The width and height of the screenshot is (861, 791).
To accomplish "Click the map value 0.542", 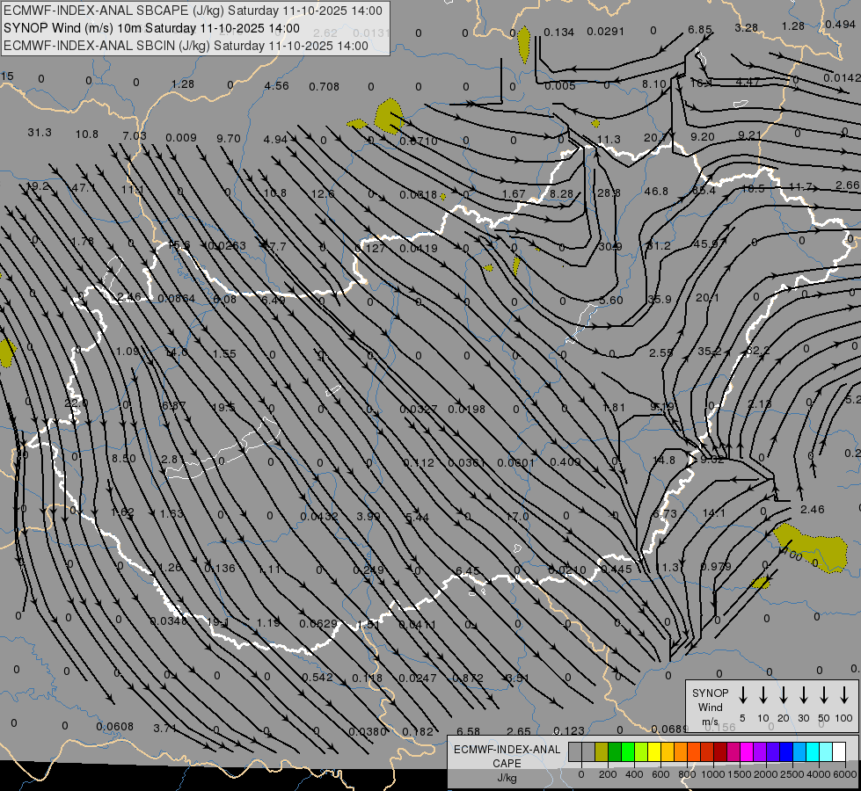I will [x=317, y=678].
